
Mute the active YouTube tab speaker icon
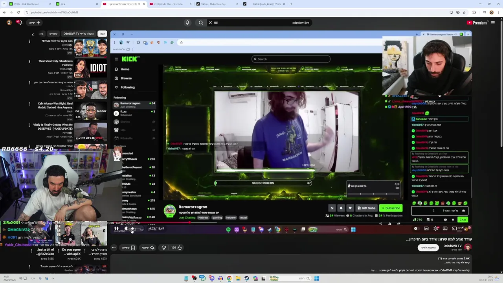click(x=139, y=4)
